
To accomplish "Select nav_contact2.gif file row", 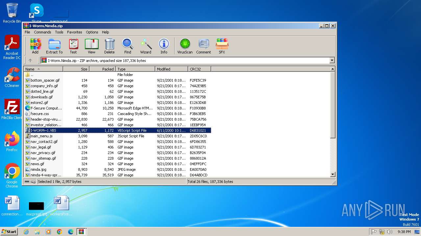I will tap(117, 142).
